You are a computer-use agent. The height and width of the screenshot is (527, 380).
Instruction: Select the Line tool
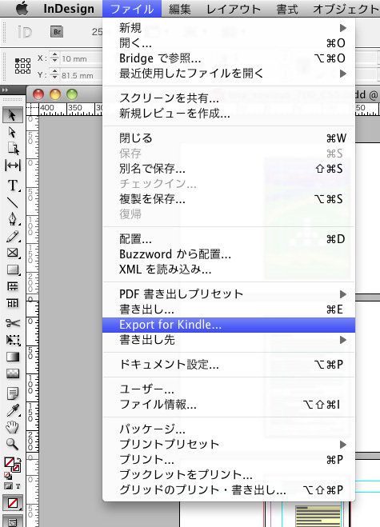pos(13,202)
